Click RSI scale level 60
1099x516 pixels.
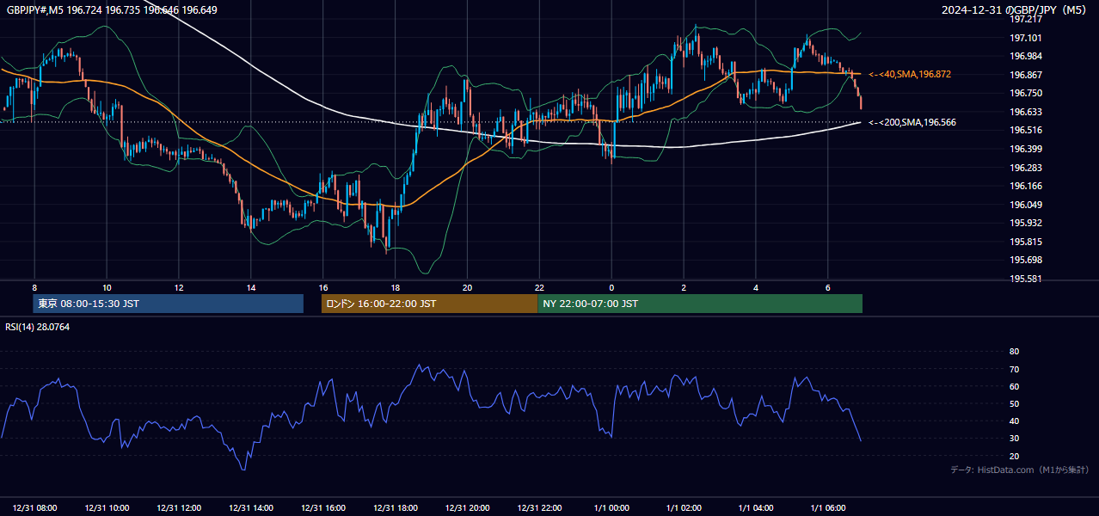click(x=1015, y=387)
